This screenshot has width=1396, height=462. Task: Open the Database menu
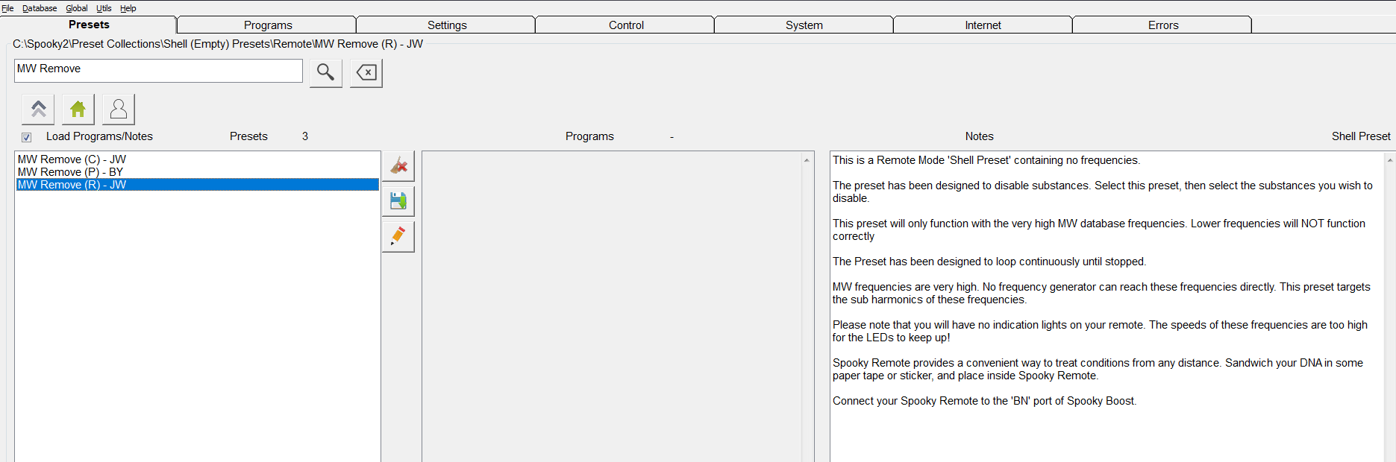40,8
